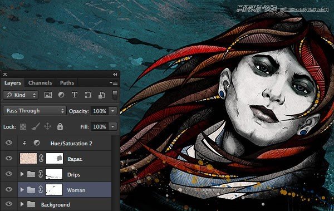Click the Fill 100% value field
Image resolution: width=334 pixels, height=211 pixels.
point(100,126)
